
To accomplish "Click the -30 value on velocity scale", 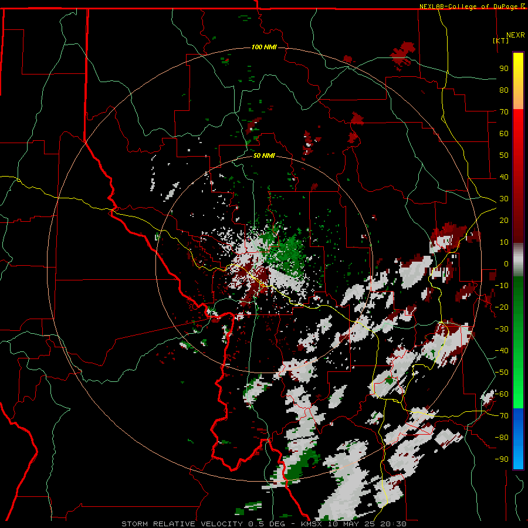I will point(502,329).
